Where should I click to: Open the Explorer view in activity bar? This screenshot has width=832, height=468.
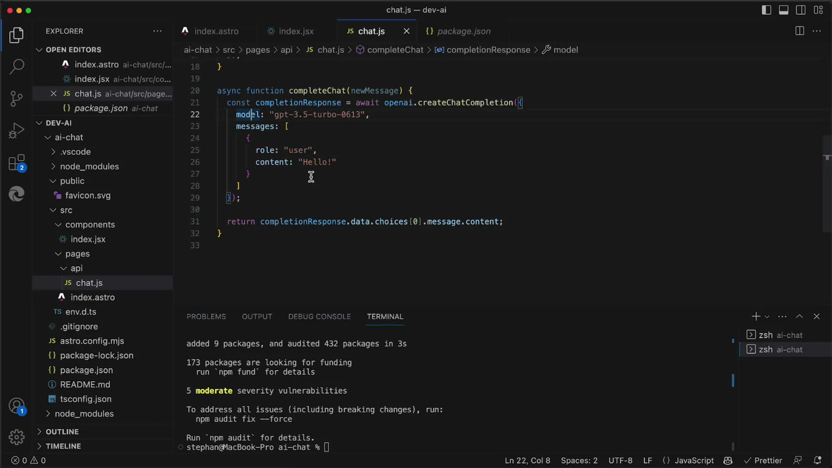(x=16, y=35)
